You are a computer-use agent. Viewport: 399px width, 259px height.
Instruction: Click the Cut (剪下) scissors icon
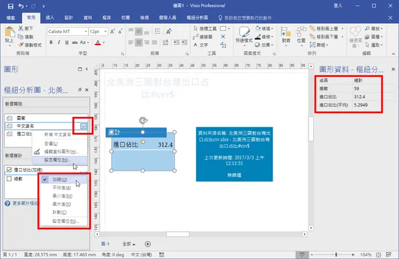point(21,29)
